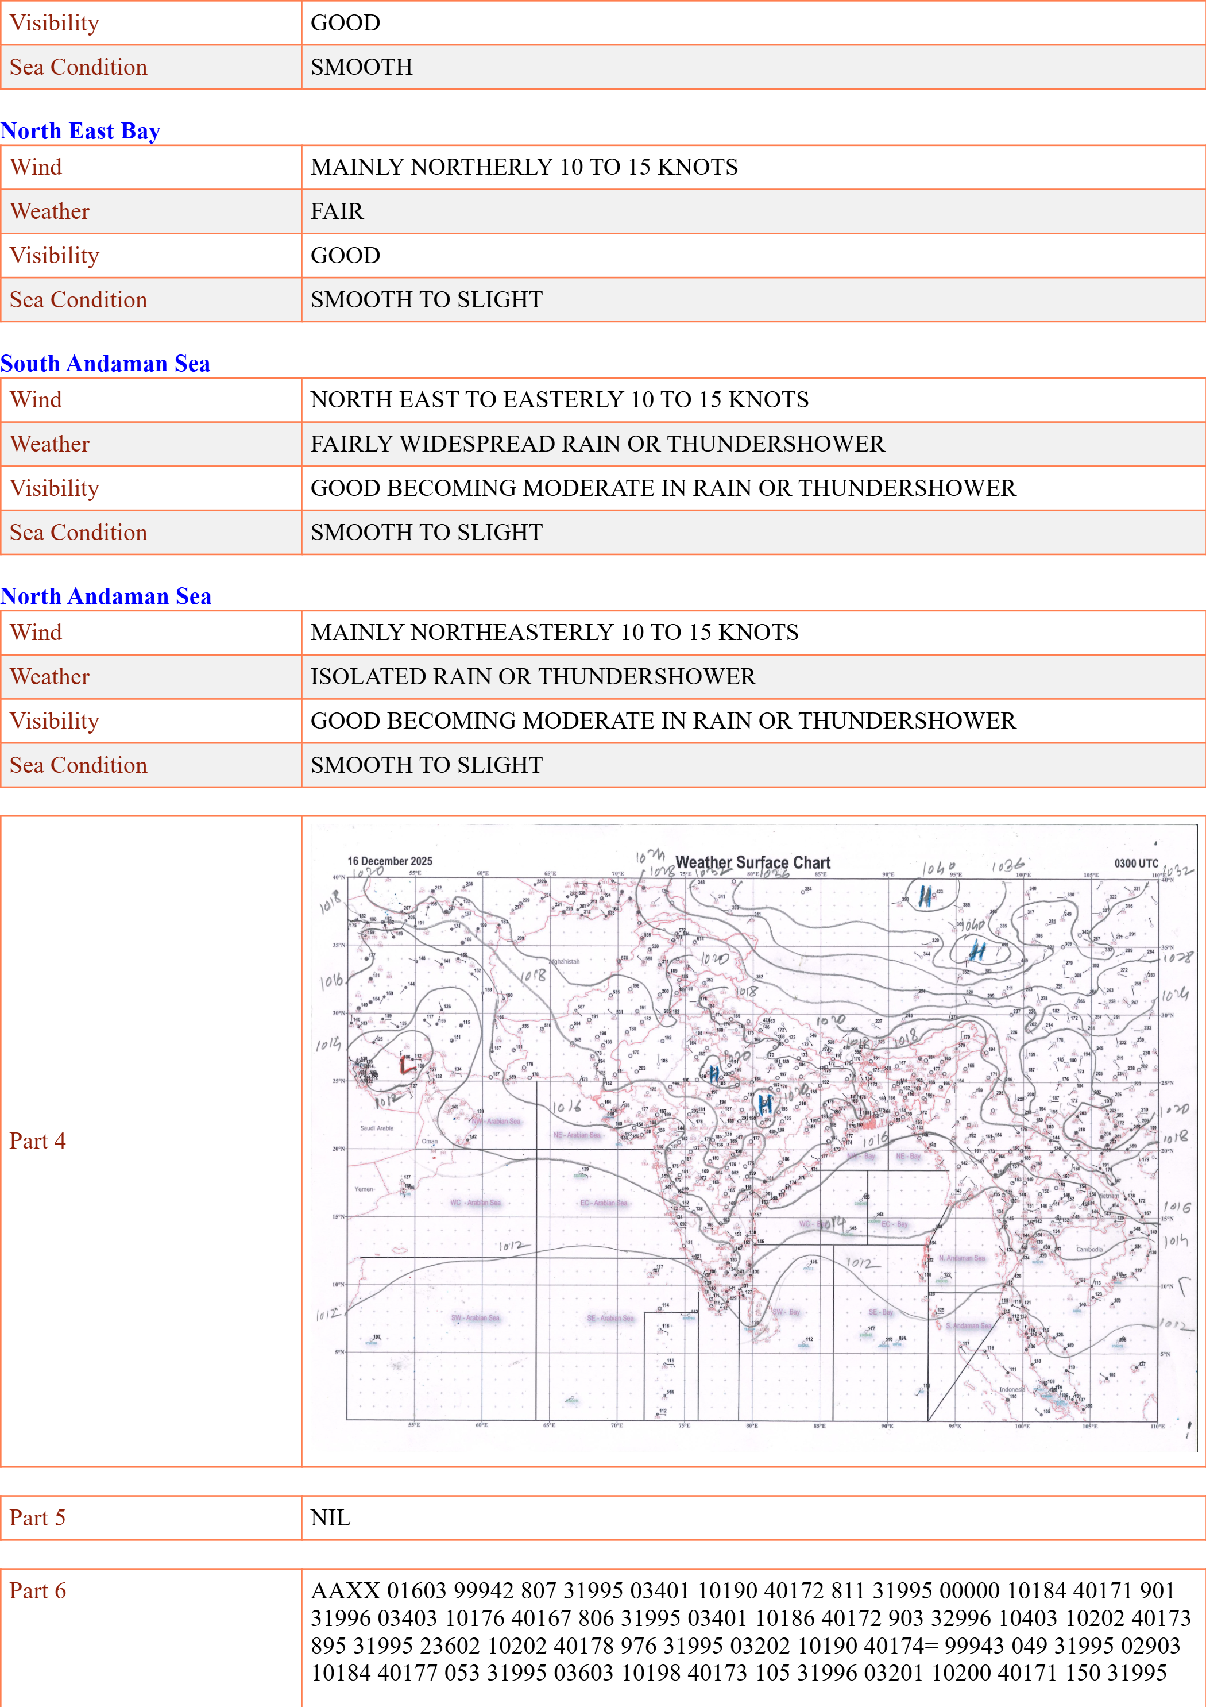Viewport: 1206px width, 1707px height.
Task: Click NORTH EAST TO EASTERLY wind cell
Action: tap(559, 400)
